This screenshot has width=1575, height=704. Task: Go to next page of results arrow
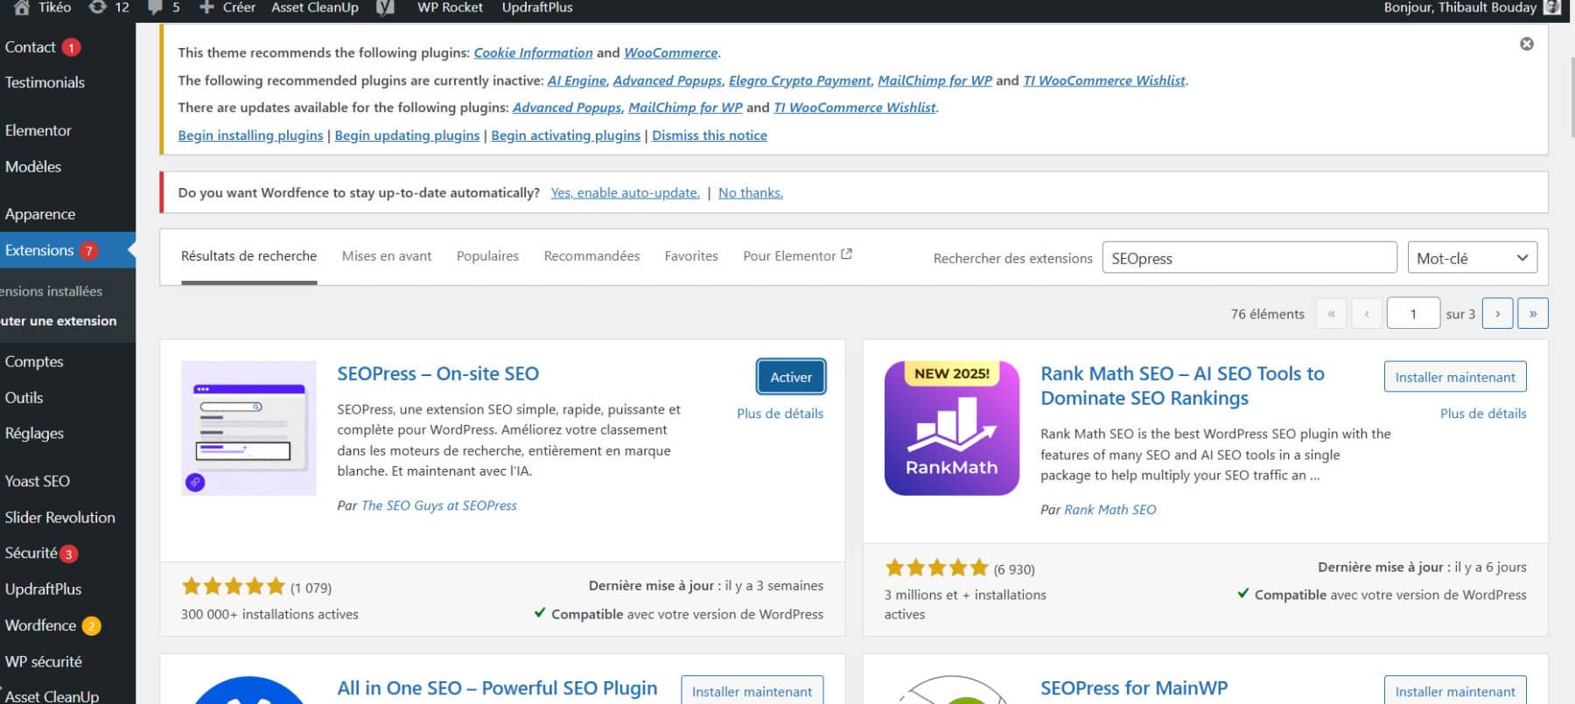[x=1497, y=313]
